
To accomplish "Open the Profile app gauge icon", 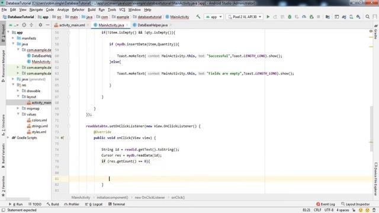I will pyautogui.click(x=304, y=17).
